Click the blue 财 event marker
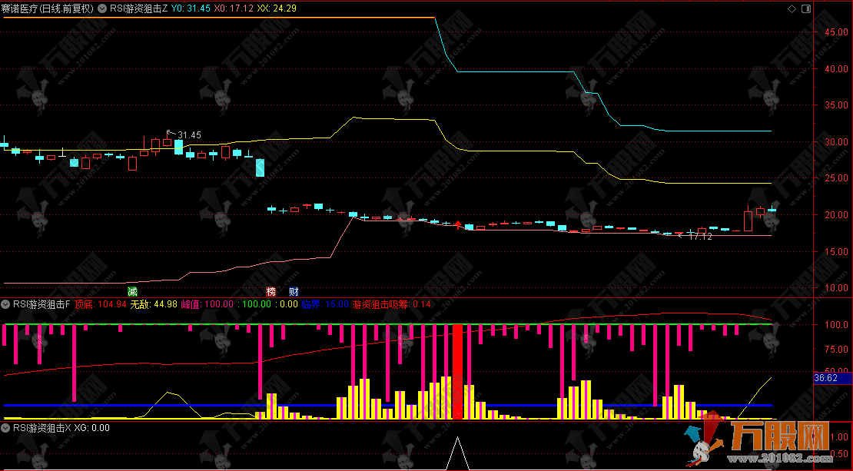853x471 pixels. 294,292
